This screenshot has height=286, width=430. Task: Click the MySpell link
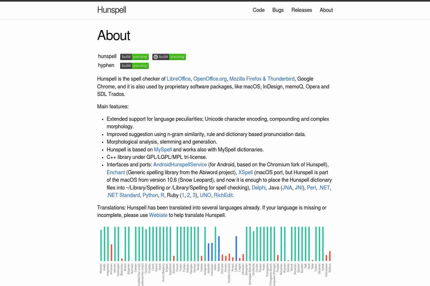point(163,150)
